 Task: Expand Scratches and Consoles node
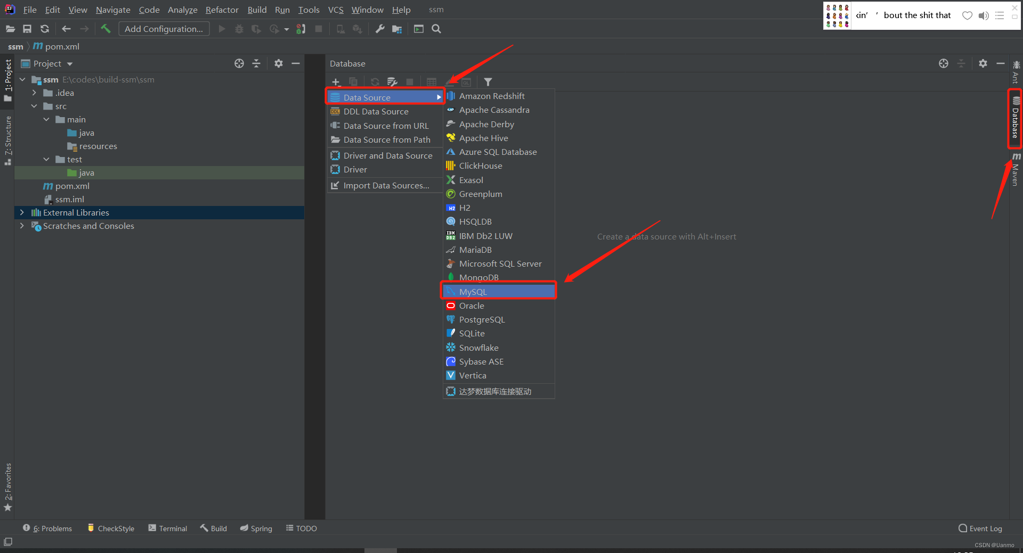[x=22, y=226]
